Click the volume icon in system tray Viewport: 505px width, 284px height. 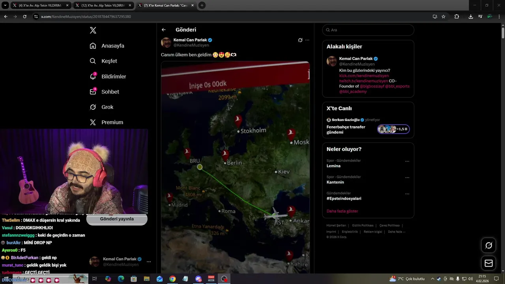tap(470, 279)
